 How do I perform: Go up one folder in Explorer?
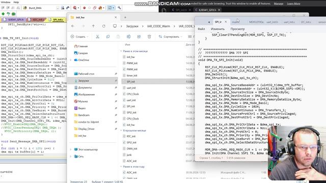(93, 26)
